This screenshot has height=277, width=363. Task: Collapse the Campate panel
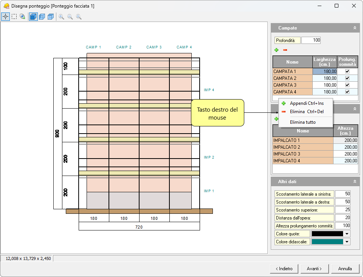pyautogui.click(x=355, y=28)
